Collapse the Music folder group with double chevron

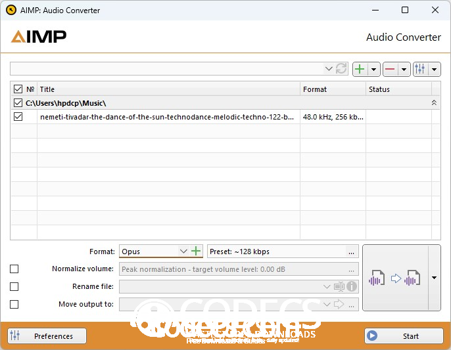pyautogui.click(x=434, y=102)
